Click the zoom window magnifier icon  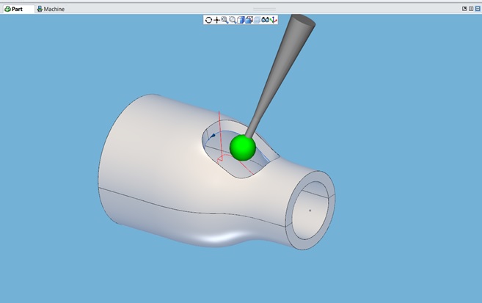(233, 20)
